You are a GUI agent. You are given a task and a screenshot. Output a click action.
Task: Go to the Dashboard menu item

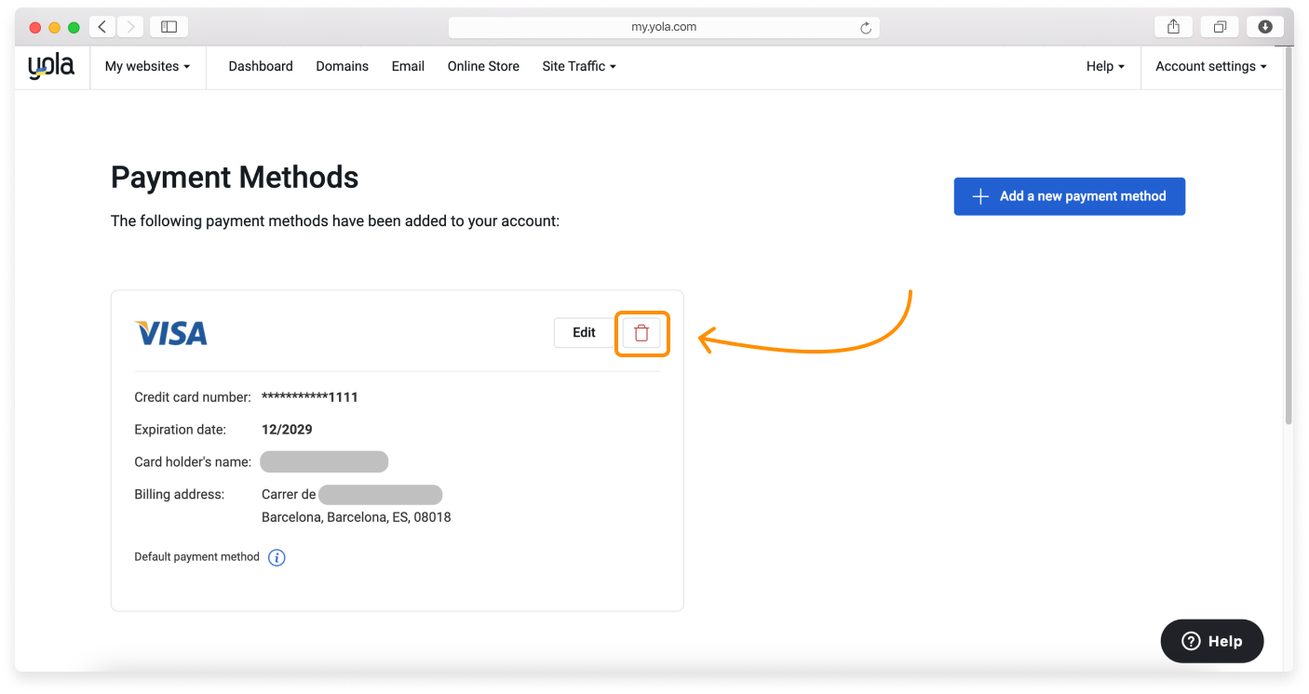coord(261,66)
